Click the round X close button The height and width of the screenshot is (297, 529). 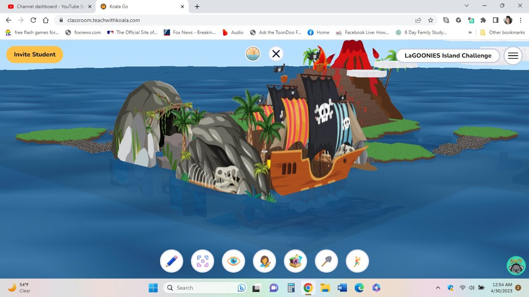coord(276,54)
